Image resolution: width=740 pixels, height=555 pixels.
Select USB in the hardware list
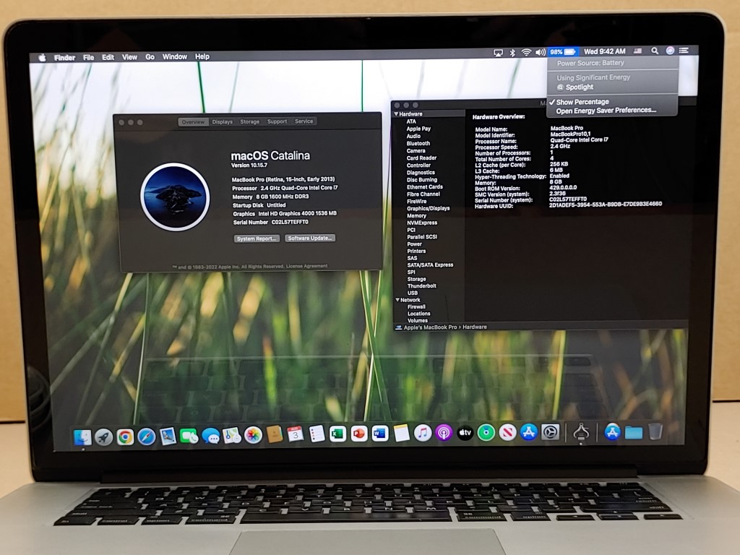click(413, 293)
